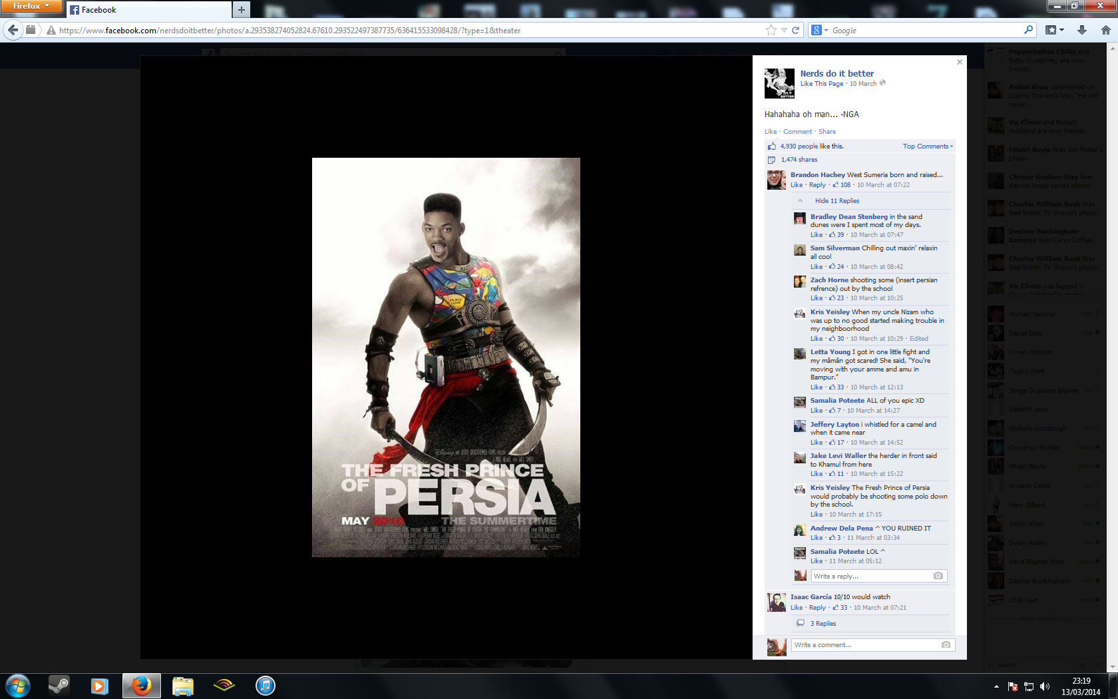This screenshot has height=699, width=1118.
Task: Open Letta Young's profile
Action: tap(830, 352)
